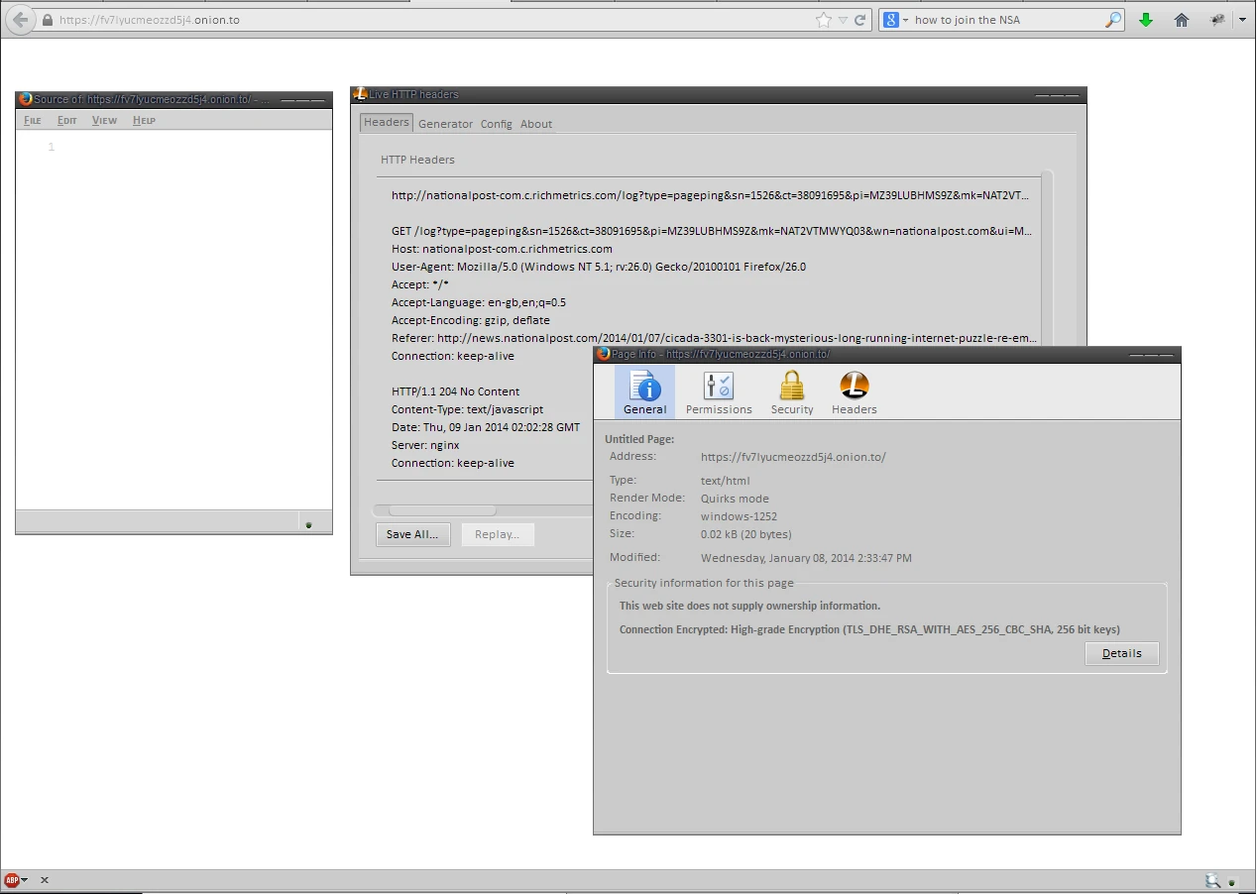
Task: Select the 'HTTP/1.1 204 No Content' line
Action: (455, 391)
